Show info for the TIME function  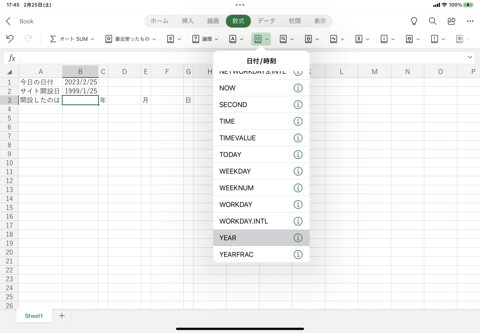[298, 121]
